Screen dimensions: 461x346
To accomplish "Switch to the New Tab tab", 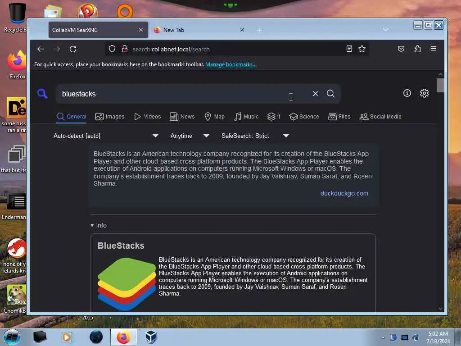I will tap(199, 30).
